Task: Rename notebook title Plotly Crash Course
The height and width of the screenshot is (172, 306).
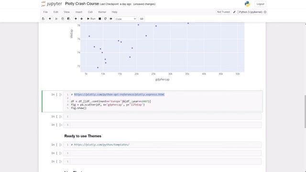Action: pos(82,4)
